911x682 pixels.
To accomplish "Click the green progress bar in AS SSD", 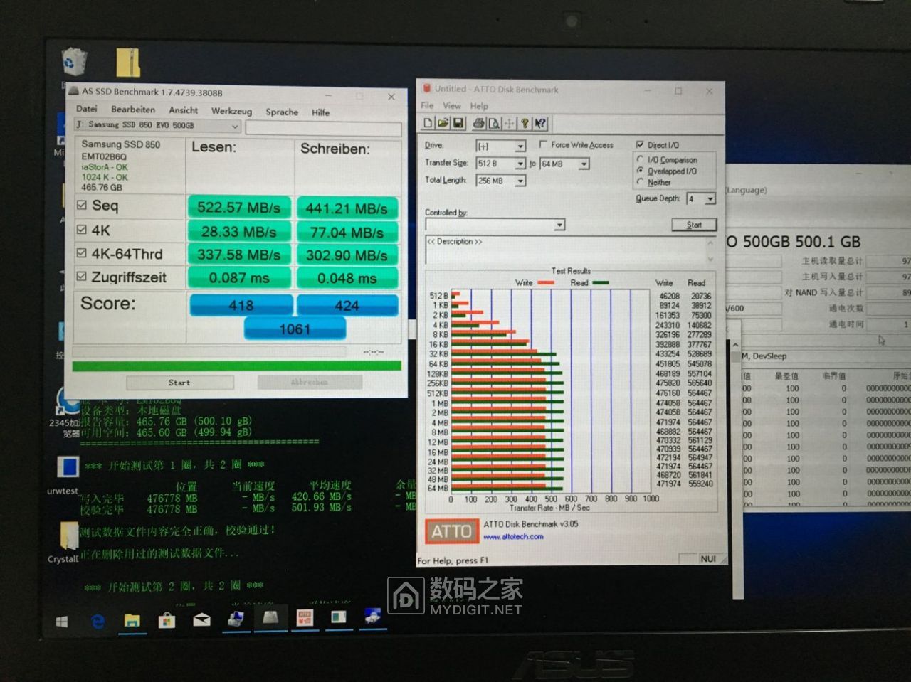I will pyautogui.click(x=237, y=366).
